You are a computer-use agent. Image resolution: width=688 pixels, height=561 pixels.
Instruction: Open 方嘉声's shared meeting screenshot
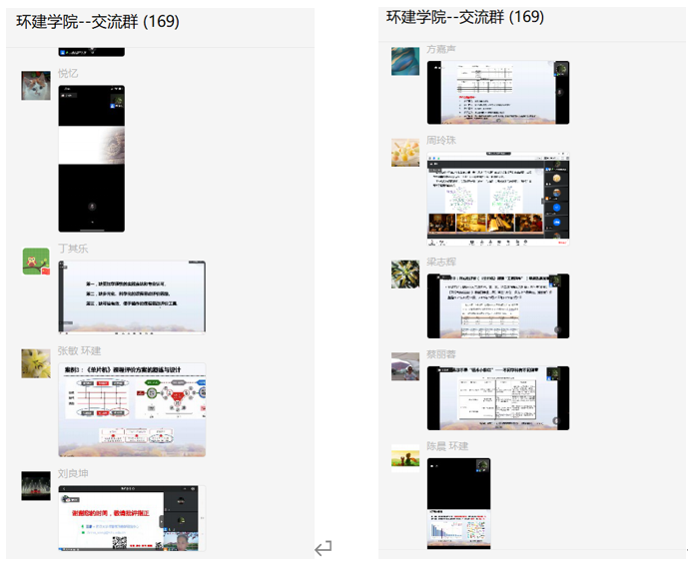click(498, 93)
